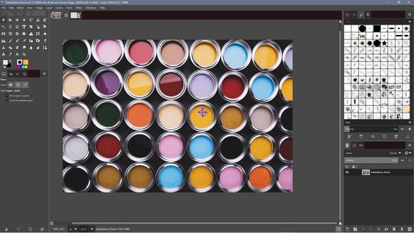Select the Text tool
The image size is (414, 233).
pos(3,54)
